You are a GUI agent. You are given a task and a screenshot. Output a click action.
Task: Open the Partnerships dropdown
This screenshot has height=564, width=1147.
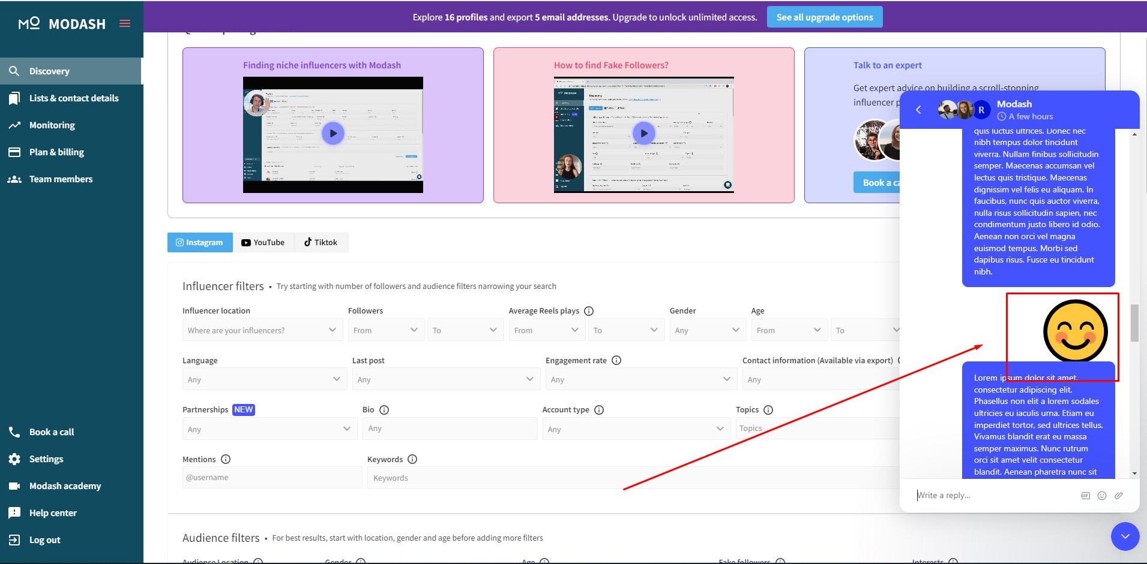tap(269, 429)
